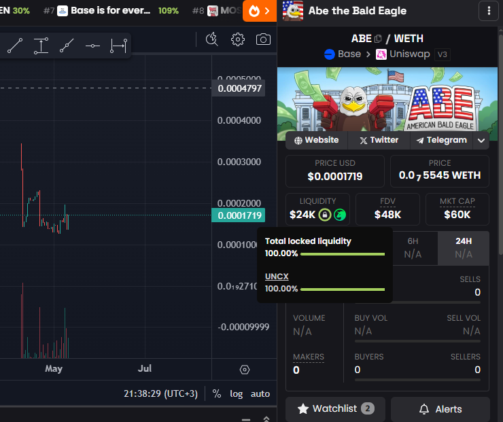
Task: Open trending token #7 Base is for ever
Action: tap(111, 11)
